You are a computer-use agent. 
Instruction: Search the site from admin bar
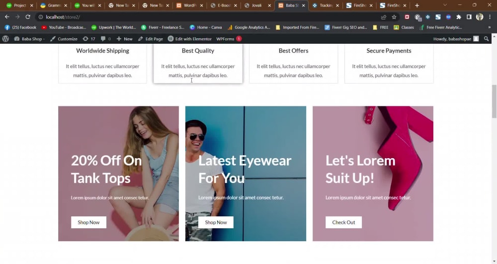click(x=486, y=39)
